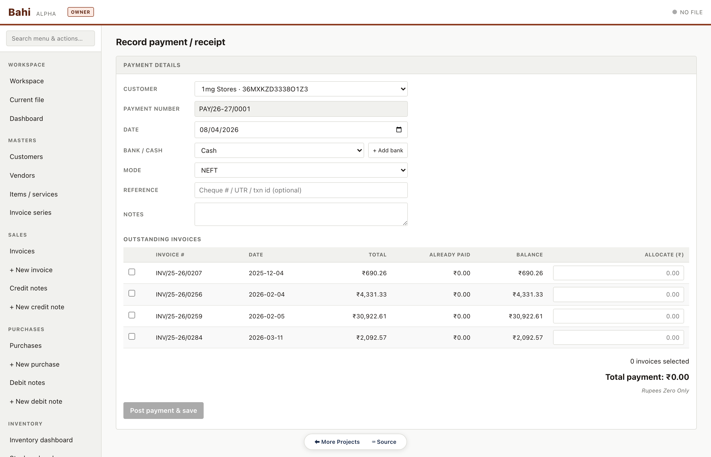Click the More Projects back arrow link
711x457 pixels.
pos(337,442)
